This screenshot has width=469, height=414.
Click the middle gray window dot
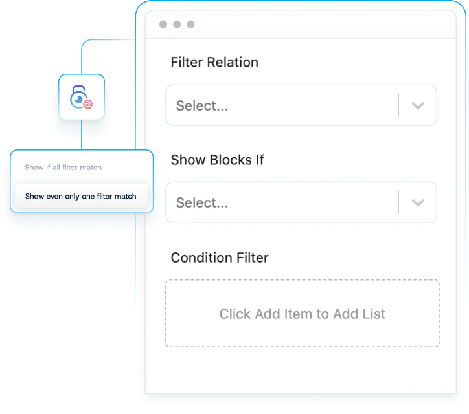point(177,25)
